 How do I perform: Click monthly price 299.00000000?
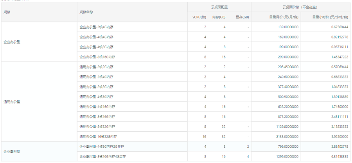pyautogui.click(x=288, y=57)
